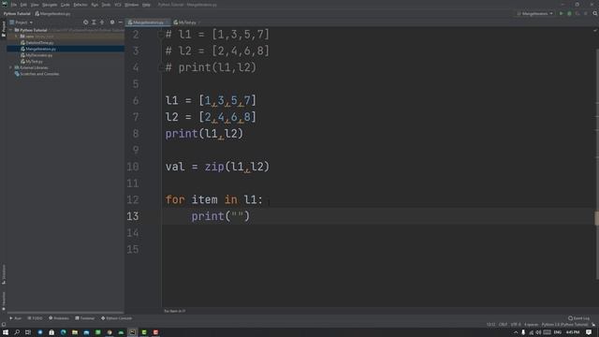599x337 pixels.
Task: Select the active MergeIteration.py editor tab
Action: coord(148,22)
